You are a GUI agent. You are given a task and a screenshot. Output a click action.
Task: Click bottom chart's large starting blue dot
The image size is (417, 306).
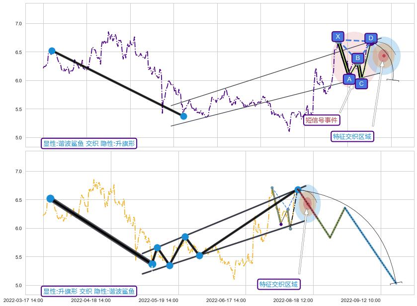coord(50,198)
